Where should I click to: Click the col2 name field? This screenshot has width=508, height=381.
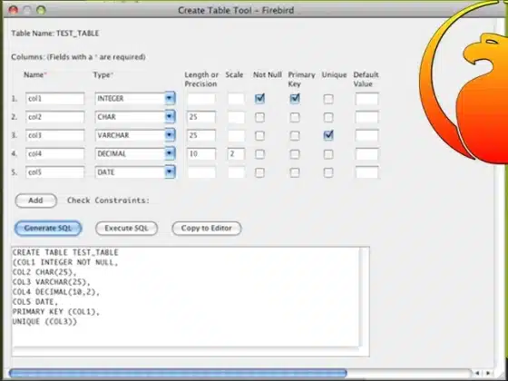[x=54, y=117]
